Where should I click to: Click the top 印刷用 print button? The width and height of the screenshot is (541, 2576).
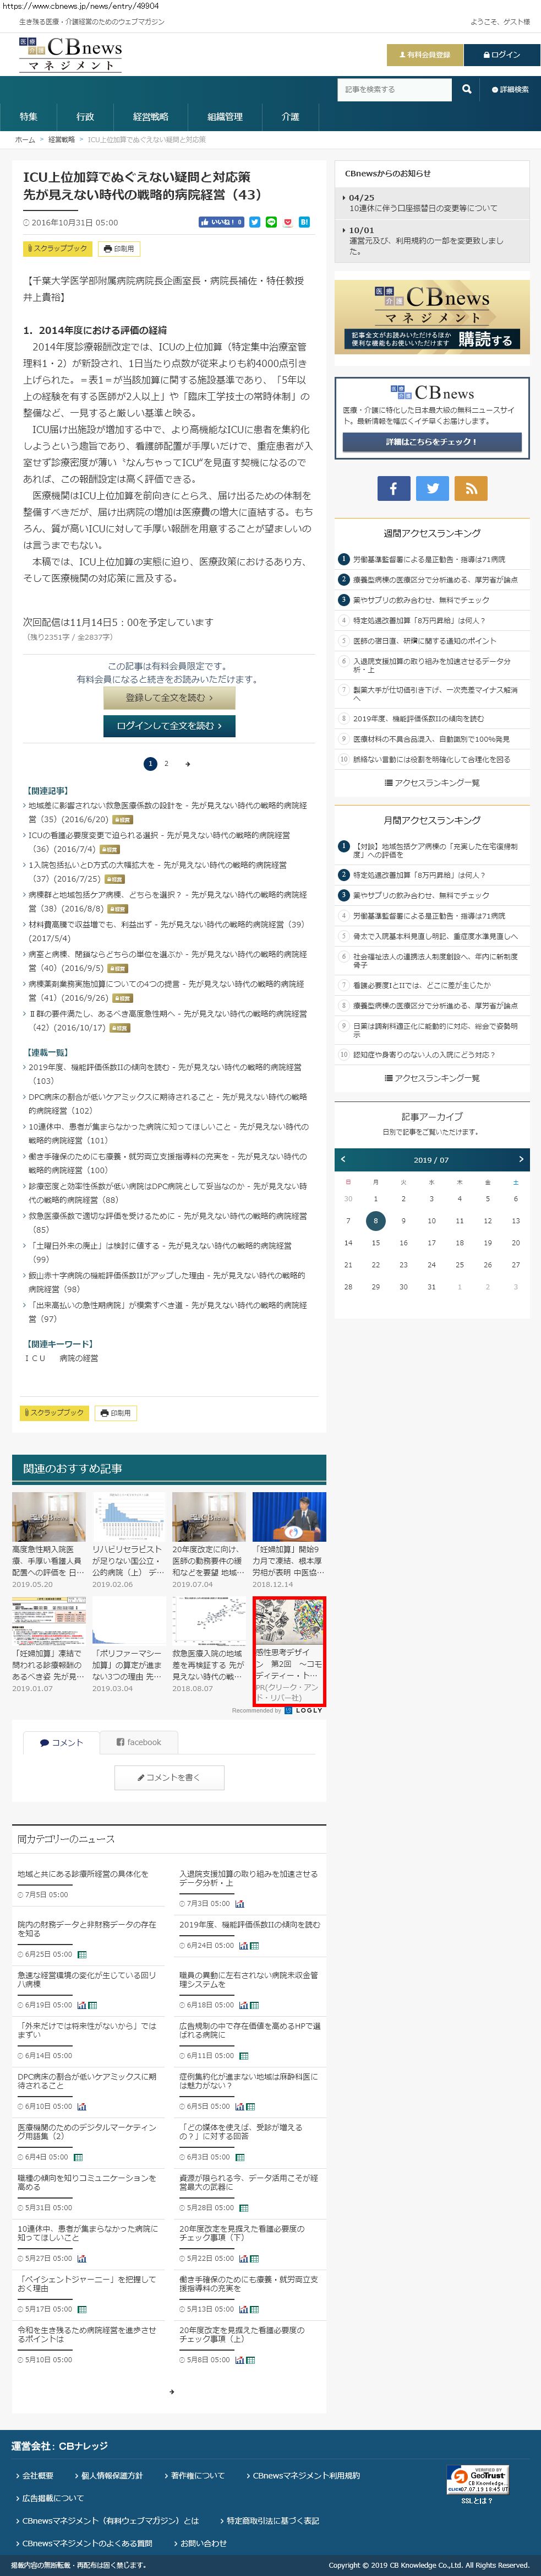(119, 248)
